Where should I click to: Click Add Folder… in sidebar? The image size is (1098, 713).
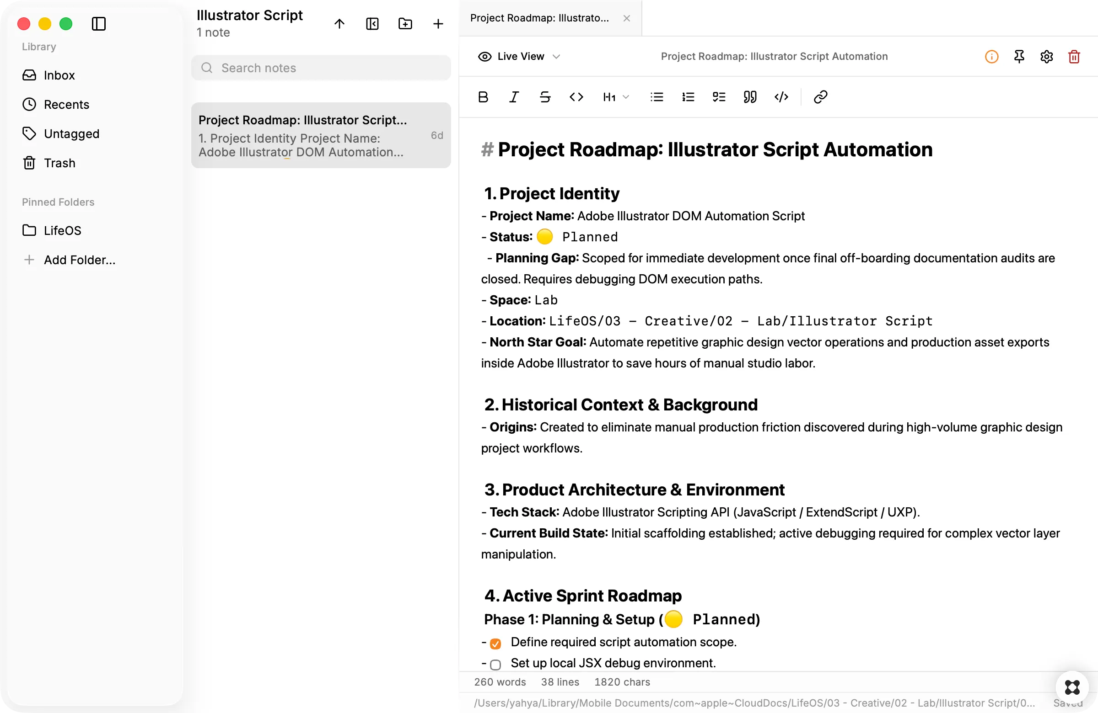(69, 260)
